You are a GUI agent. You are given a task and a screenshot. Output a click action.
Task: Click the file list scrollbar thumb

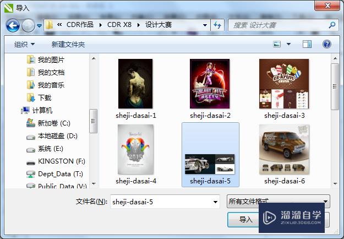coord(335,86)
